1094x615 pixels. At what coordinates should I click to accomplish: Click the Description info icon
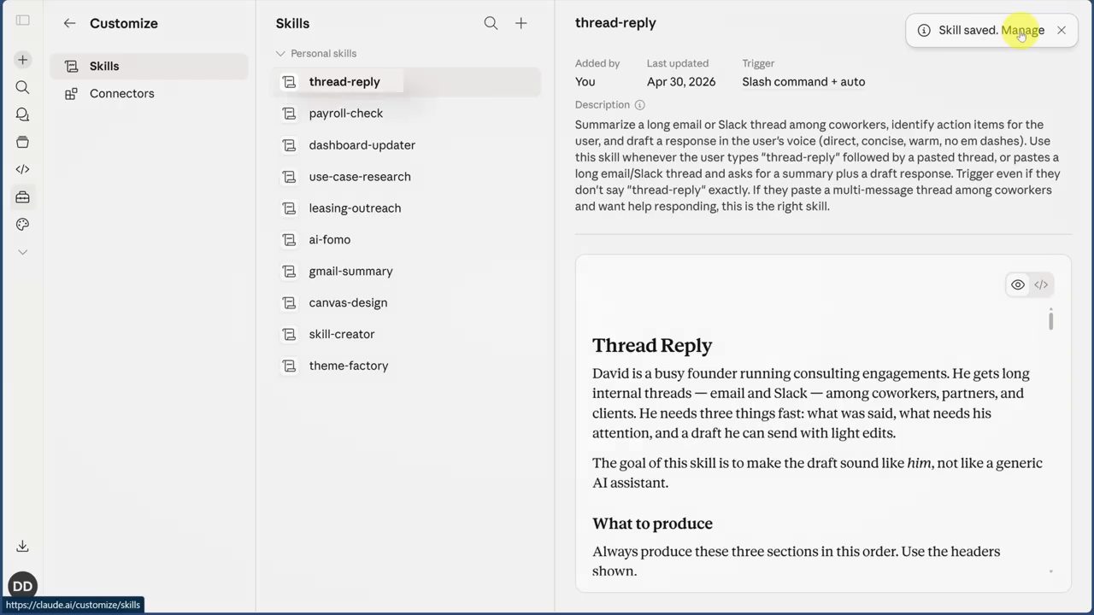639,105
